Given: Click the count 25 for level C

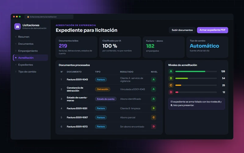Looking at the screenshot, I should pos(224,85).
